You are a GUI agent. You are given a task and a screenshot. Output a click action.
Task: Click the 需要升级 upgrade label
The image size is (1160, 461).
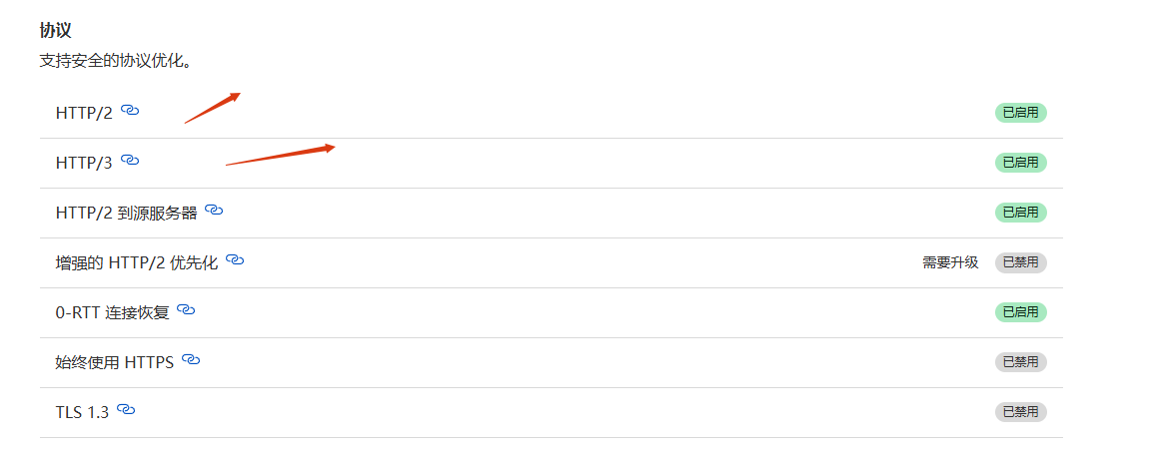(x=950, y=262)
